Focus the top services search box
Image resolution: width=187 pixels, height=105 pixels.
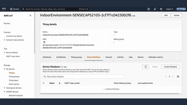pos(55,9)
